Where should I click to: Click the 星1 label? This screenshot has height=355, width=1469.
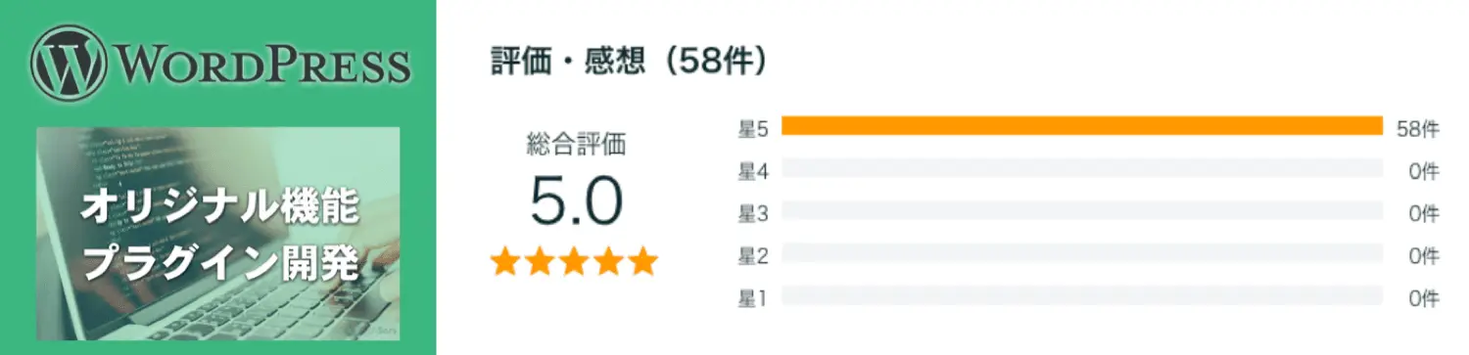point(753,298)
